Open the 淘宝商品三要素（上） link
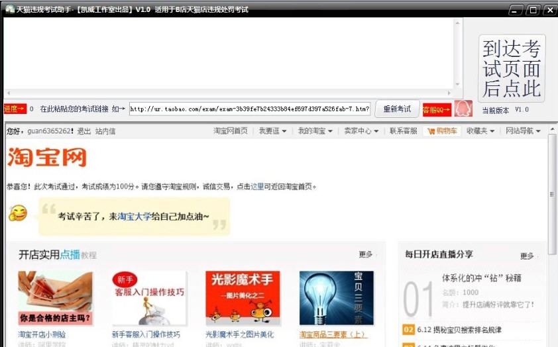This screenshot has height=347, width=558. click(x=333, y=334)
